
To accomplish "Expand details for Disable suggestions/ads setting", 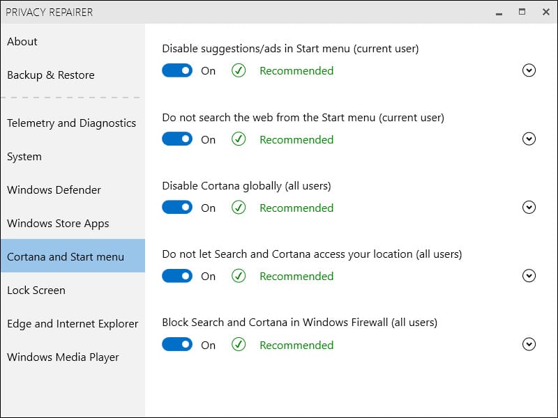I will point(529,70).
